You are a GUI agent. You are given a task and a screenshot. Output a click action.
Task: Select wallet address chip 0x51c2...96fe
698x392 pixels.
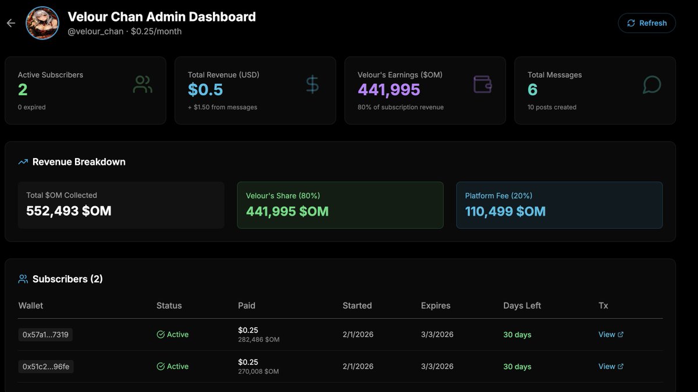coord(45,366)
